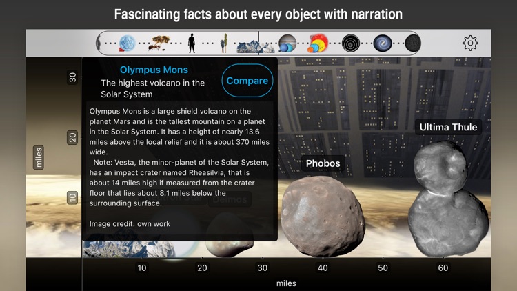Open the settings gear icon
The image size is (517, 291).
(x=470, y=43)
